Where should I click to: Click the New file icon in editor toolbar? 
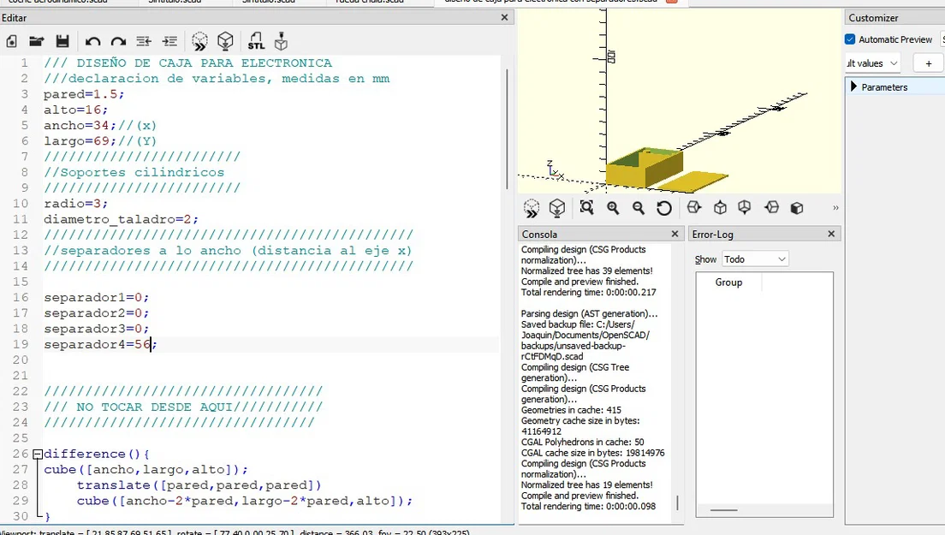coord(11,42)
